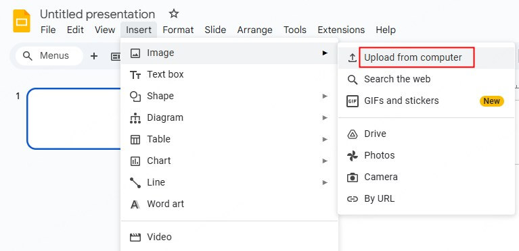The image size is (519, 251).
Task: Select Text box menu entry
Action: 229,75
